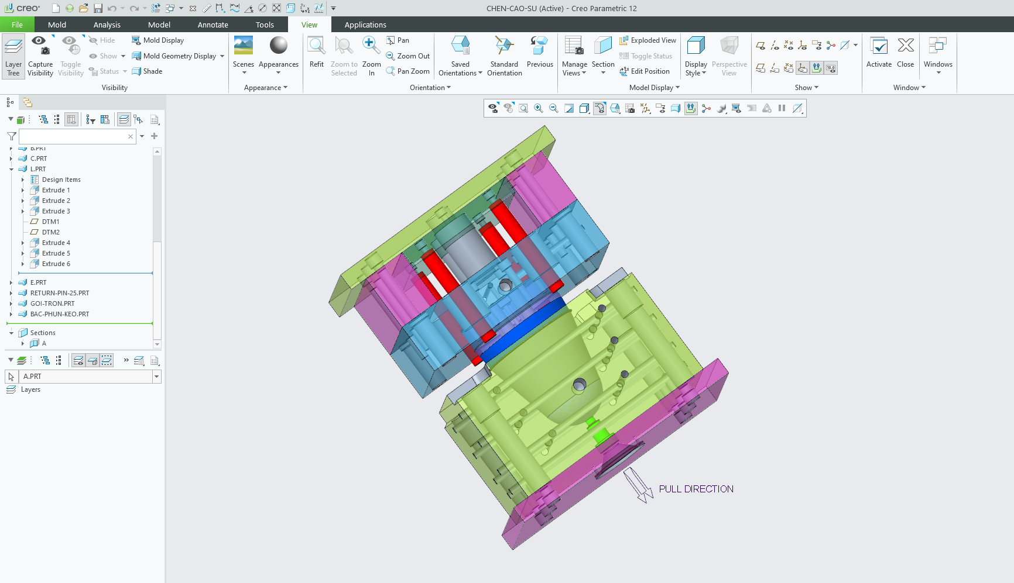
Task: Click the model tree filter search field
Action: tap(73, 136)
